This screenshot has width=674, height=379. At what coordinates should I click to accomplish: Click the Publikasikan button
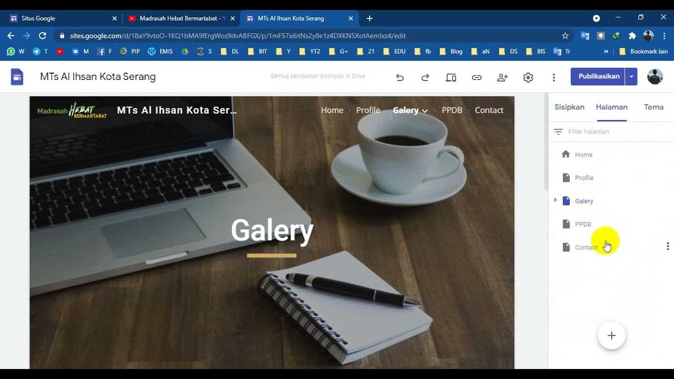599,77
